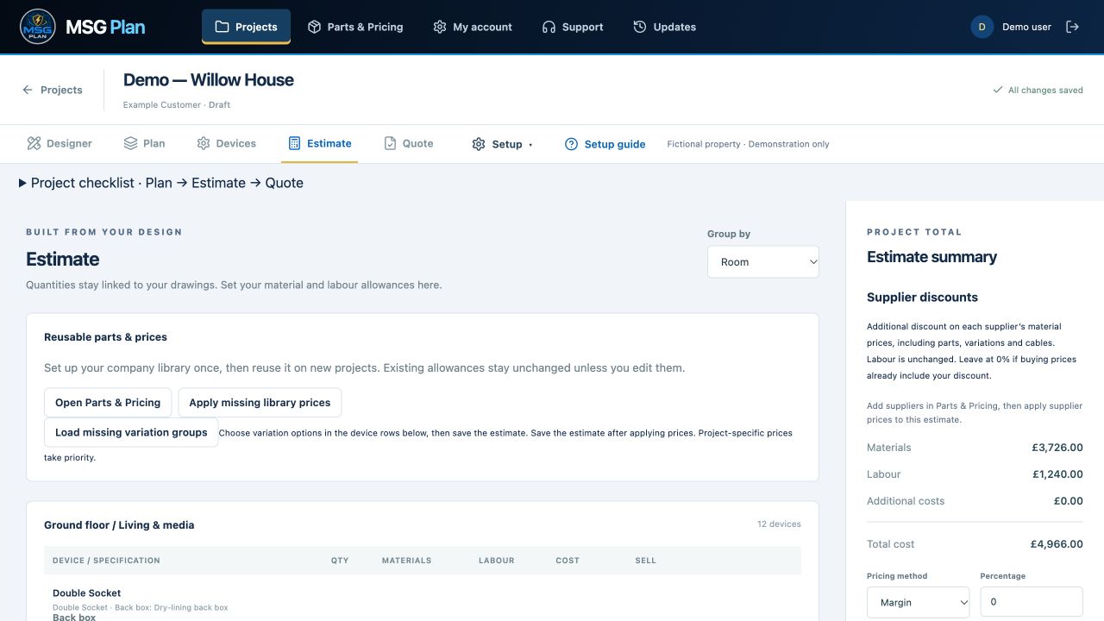Click the Demo user avatar circle
1104x621 pixels.
click(982, 27)
